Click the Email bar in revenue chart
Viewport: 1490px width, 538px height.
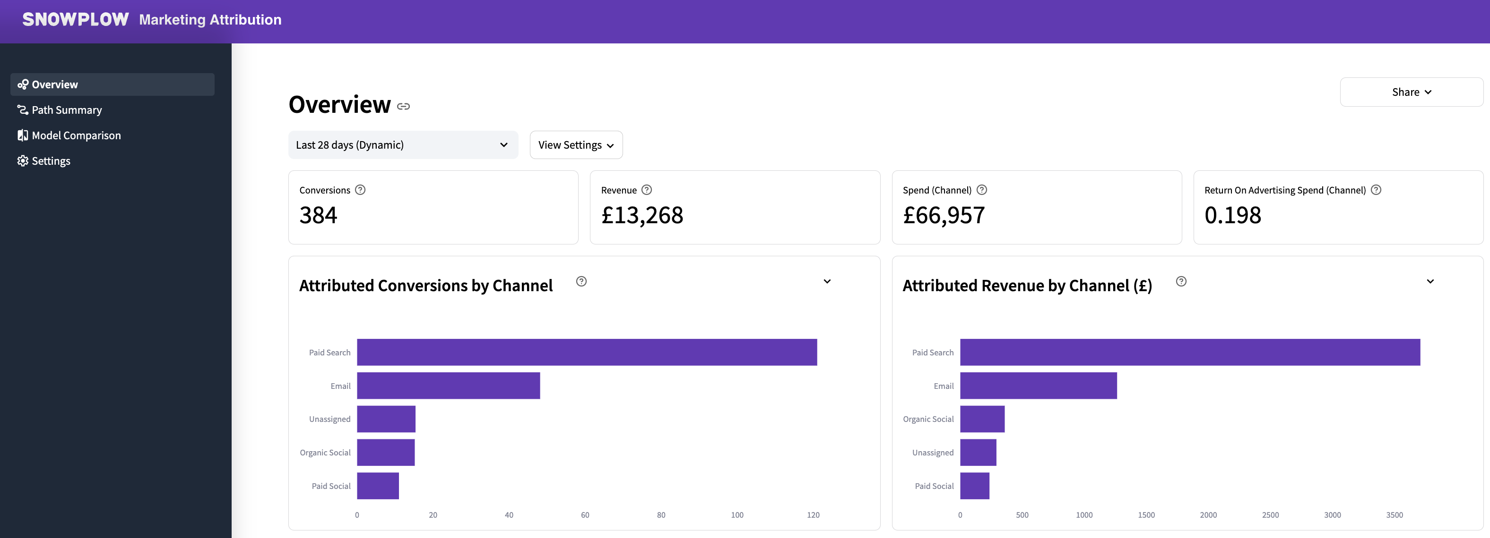[1038, 386]
